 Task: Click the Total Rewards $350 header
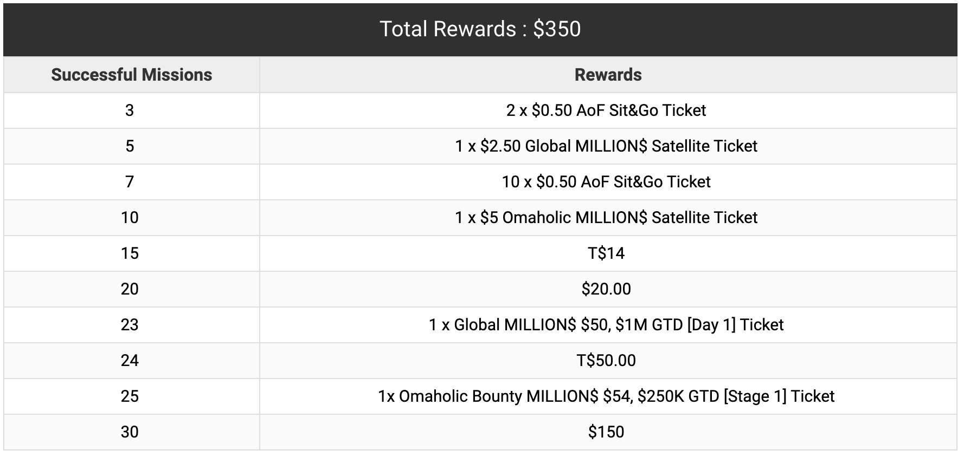tap(480, 29)
